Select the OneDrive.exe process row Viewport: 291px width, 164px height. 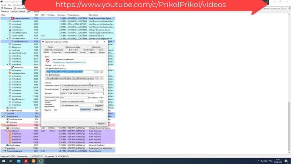[58, 145]
